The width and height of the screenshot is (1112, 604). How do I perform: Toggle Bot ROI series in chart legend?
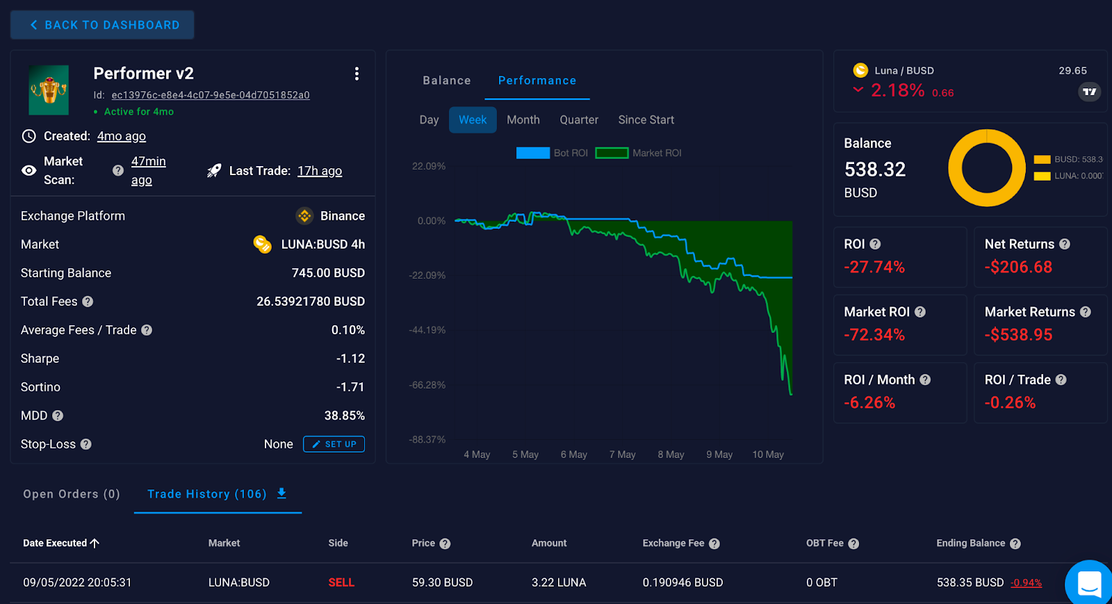tap(552, 153)
